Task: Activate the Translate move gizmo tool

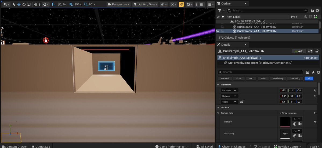Action: pyautogui.click(x=19, y=4)
